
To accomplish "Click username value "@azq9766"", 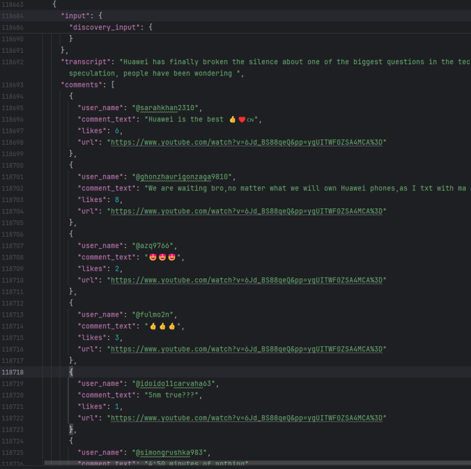I will [x=152, y=246].
